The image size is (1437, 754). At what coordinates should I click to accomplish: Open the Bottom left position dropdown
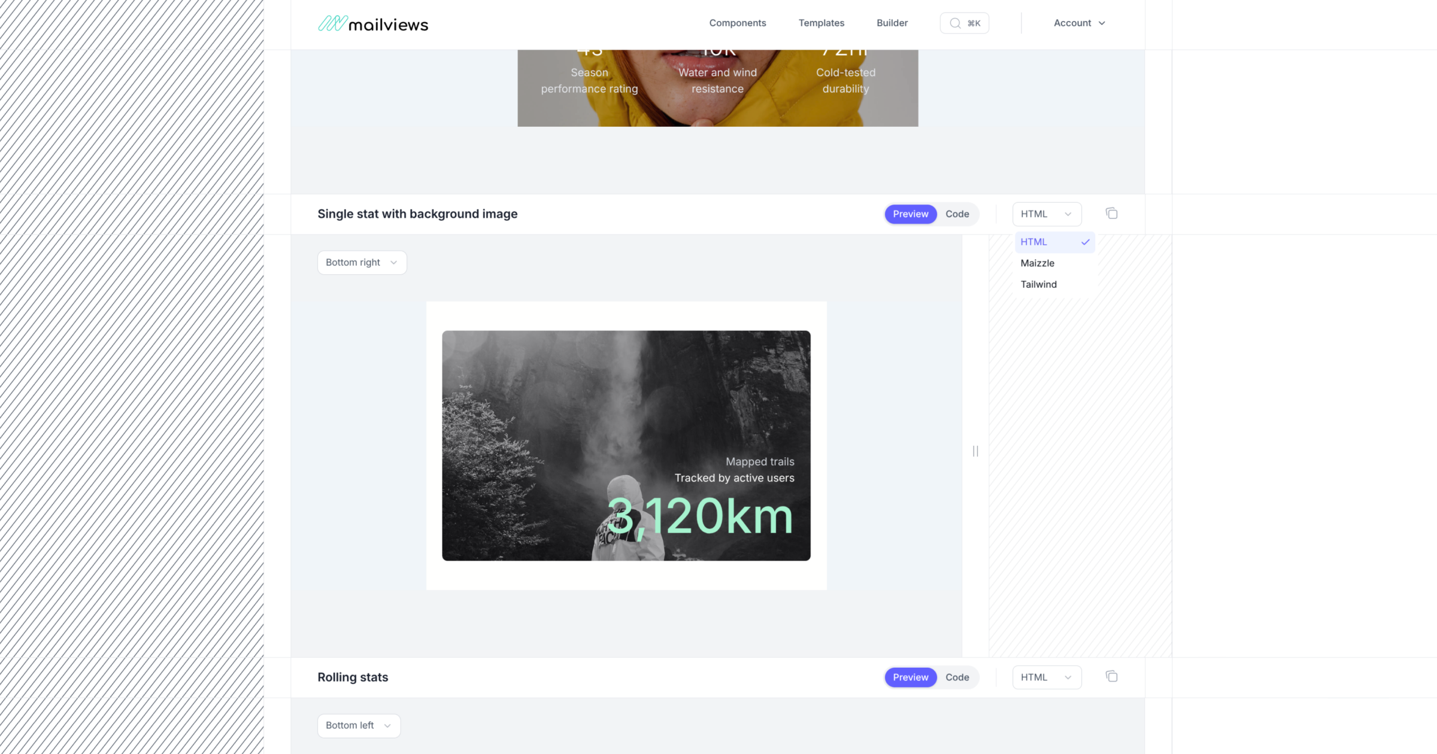pyautogui.click(x=358, y=725)
